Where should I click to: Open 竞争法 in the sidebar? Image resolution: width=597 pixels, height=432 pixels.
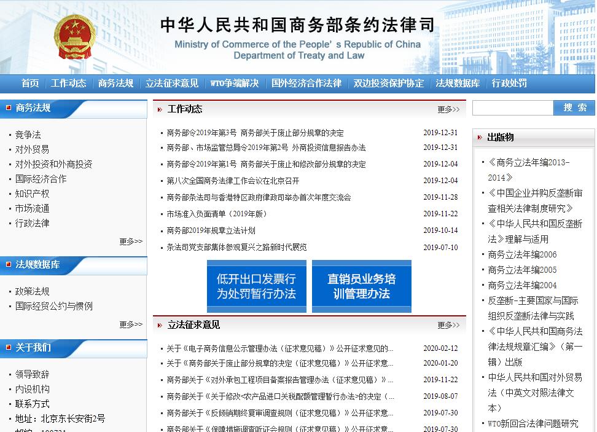(28, 135)
